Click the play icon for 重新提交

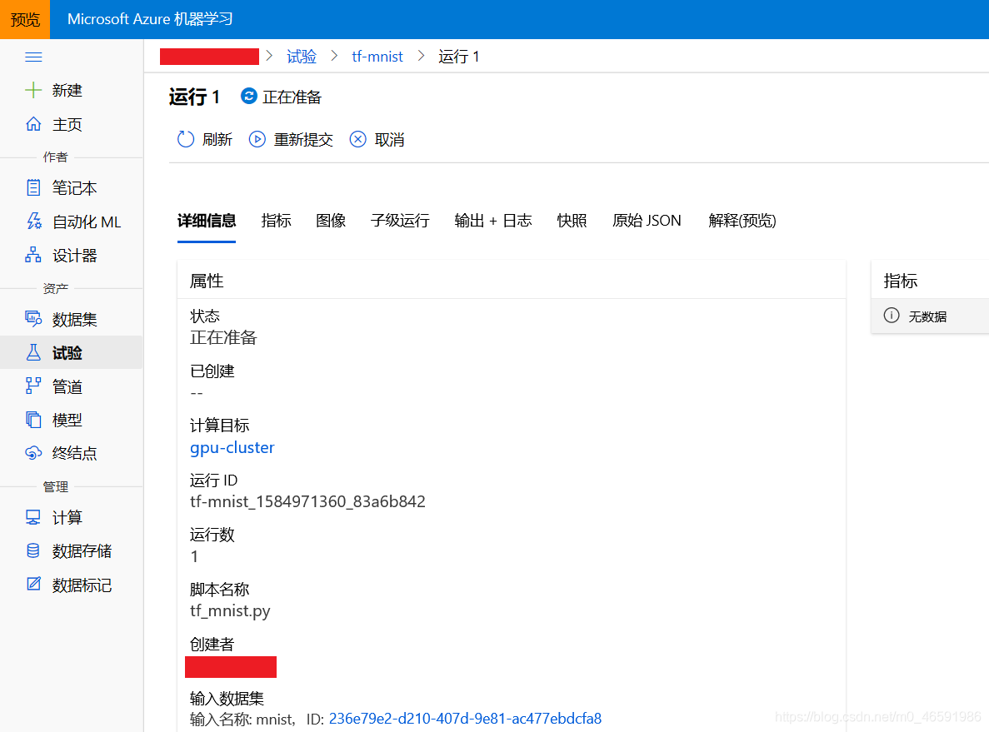[x=257, y=139]
